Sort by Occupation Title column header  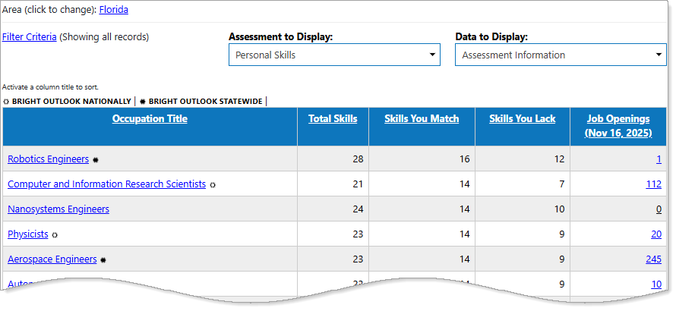pos(150,118)
